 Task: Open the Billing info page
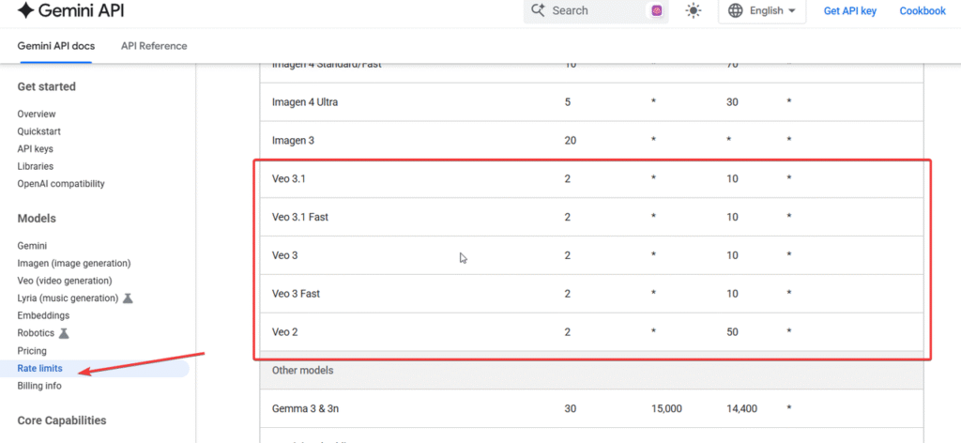click(40, 386)
